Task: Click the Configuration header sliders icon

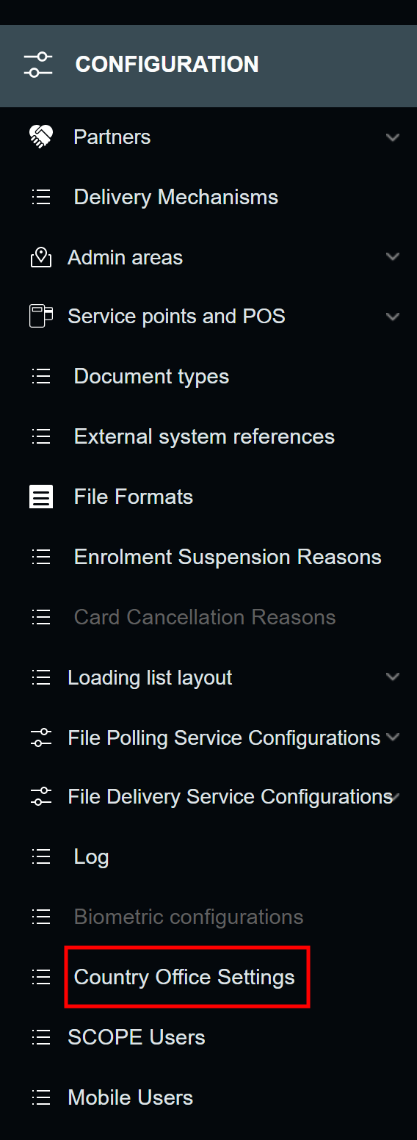Action: click(38, 65)
